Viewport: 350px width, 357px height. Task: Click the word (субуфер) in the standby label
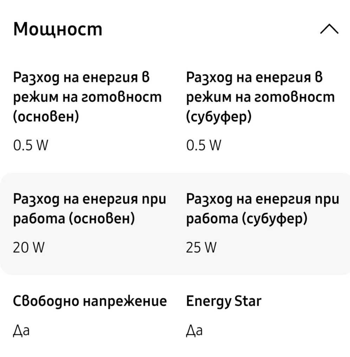coord(219,117)
